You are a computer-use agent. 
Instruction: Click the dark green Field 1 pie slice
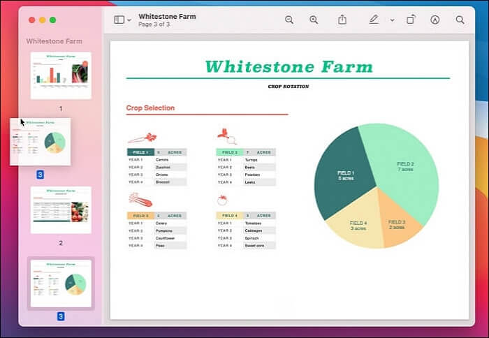coord(342,175)
